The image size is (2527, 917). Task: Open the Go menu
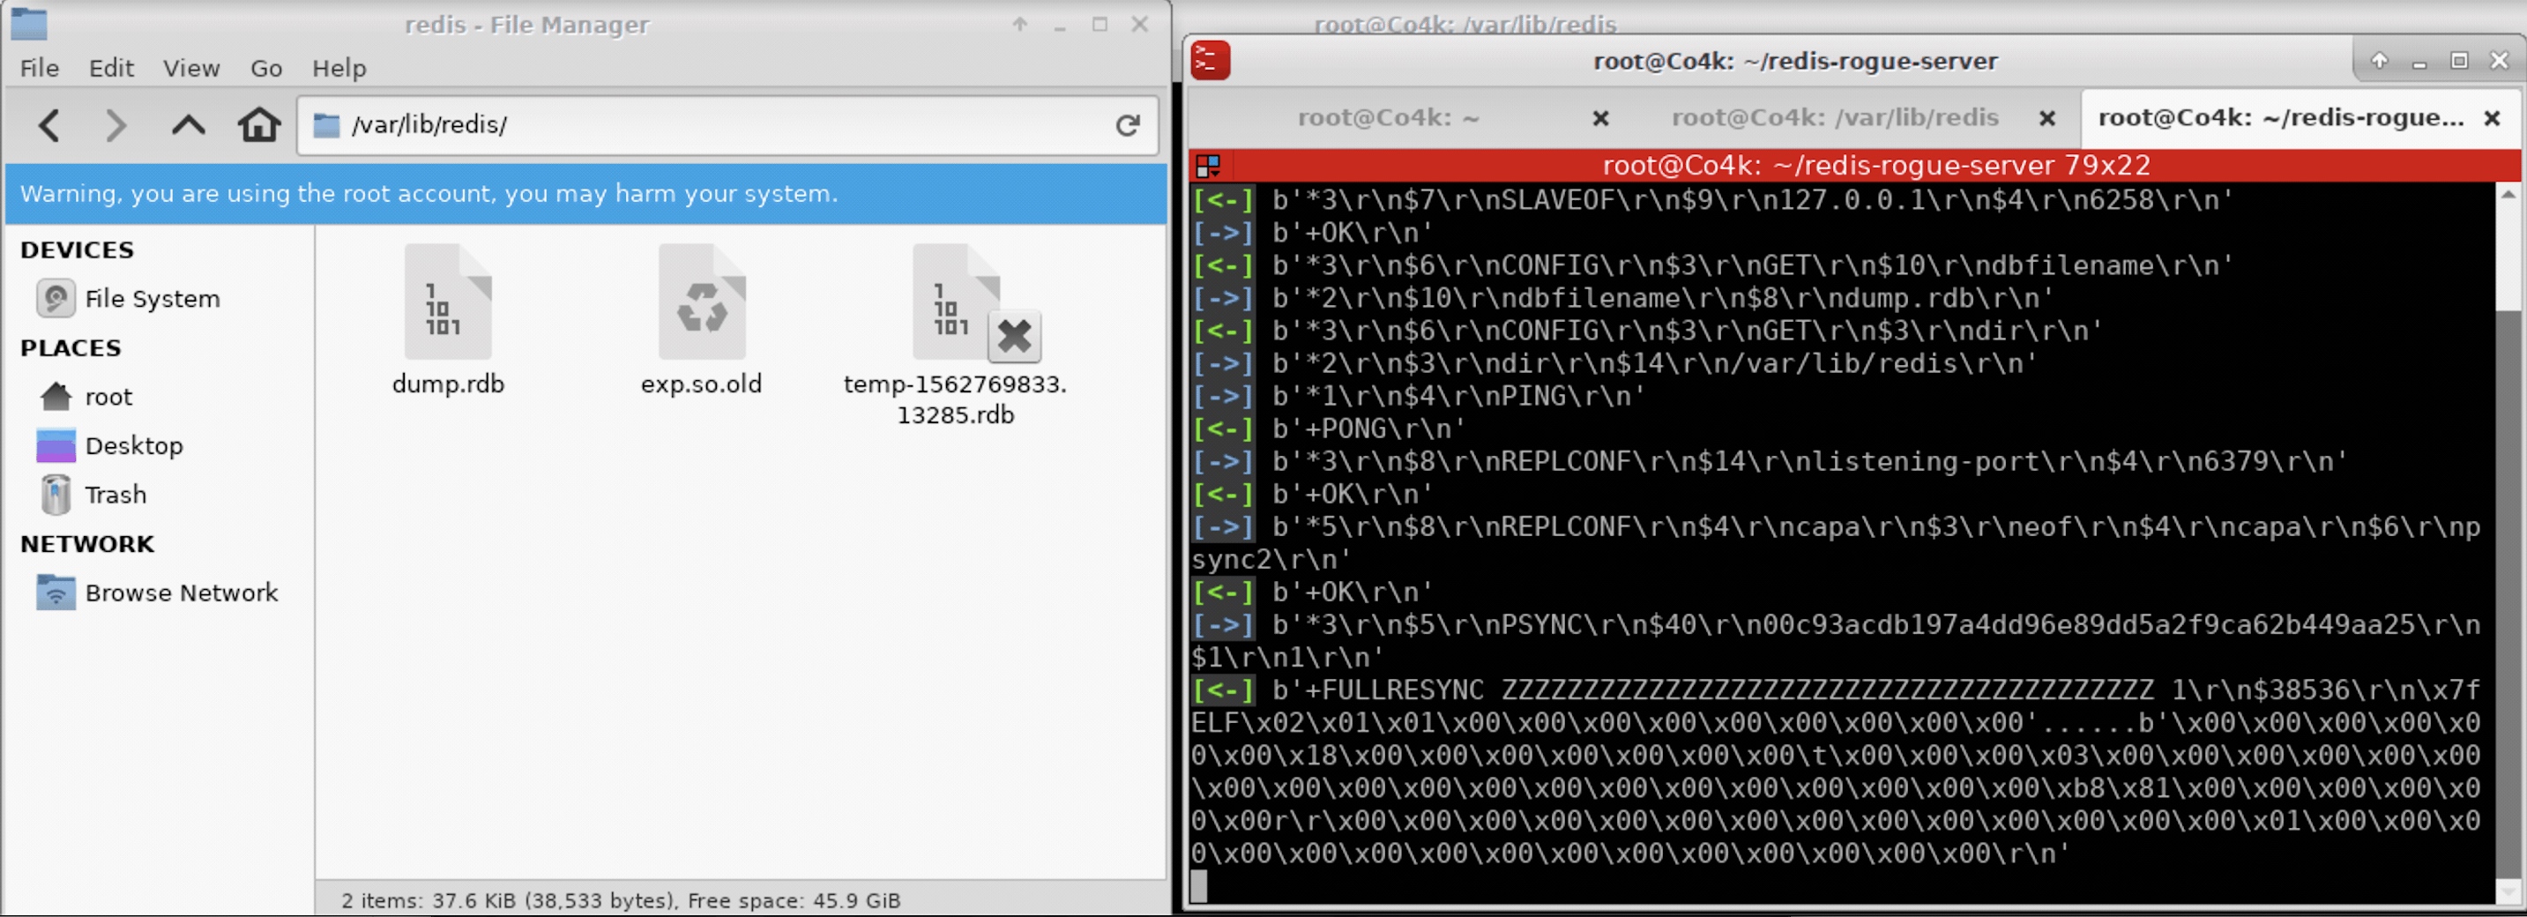(266, 68)
